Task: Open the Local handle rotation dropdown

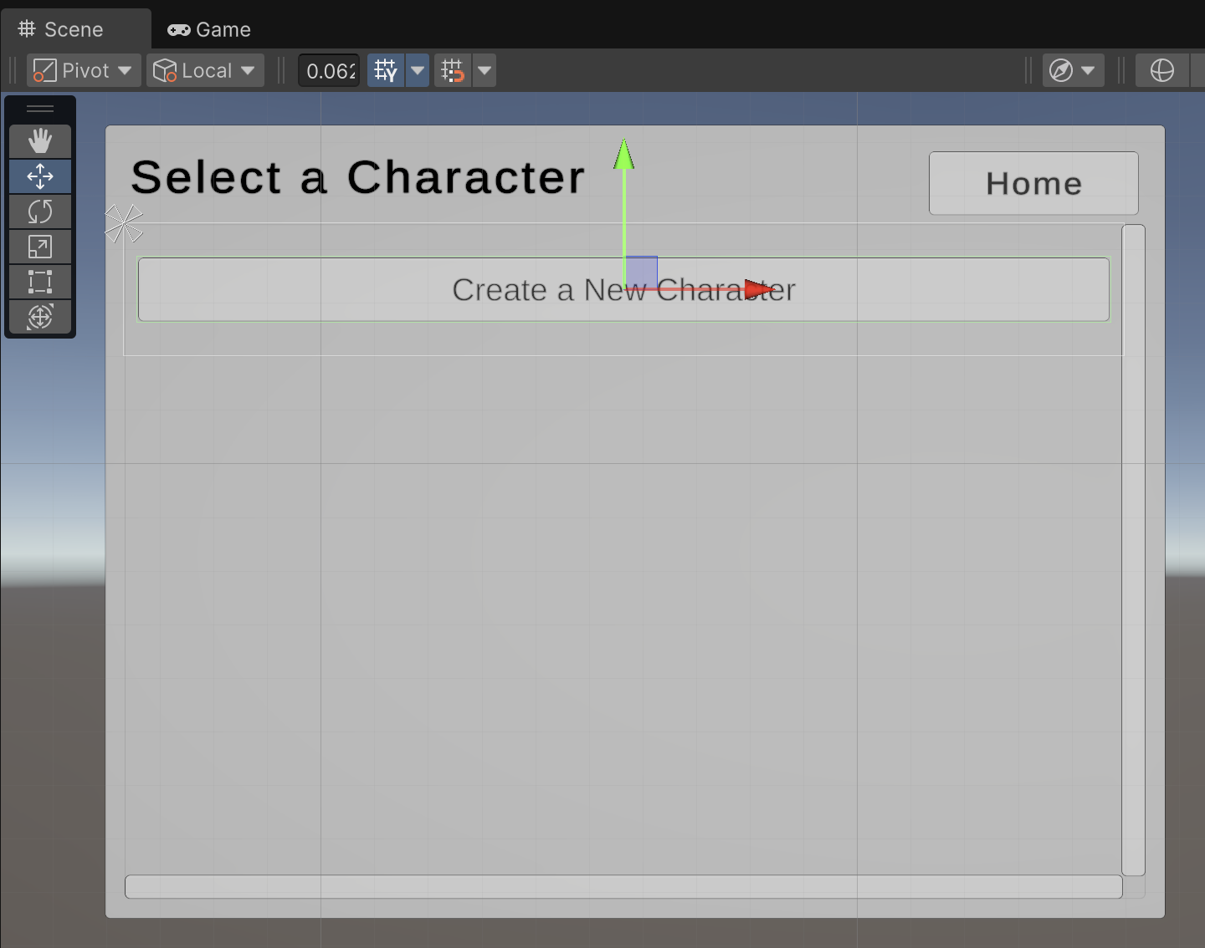Action: tap(205, 71)
